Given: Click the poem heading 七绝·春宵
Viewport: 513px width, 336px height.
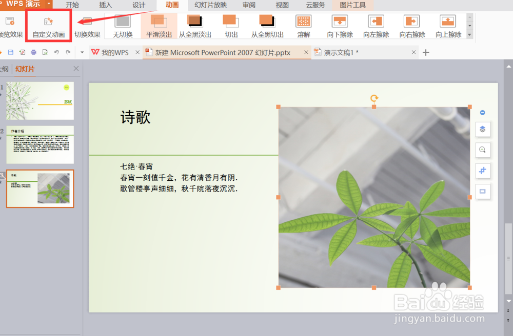Looking at the screenshot, I should (x=136, y=166).
